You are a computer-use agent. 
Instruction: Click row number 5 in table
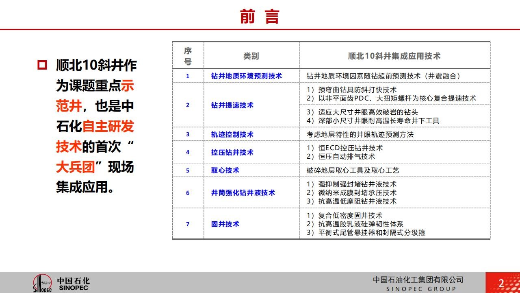pyautogui.click(x=188, y=171)
